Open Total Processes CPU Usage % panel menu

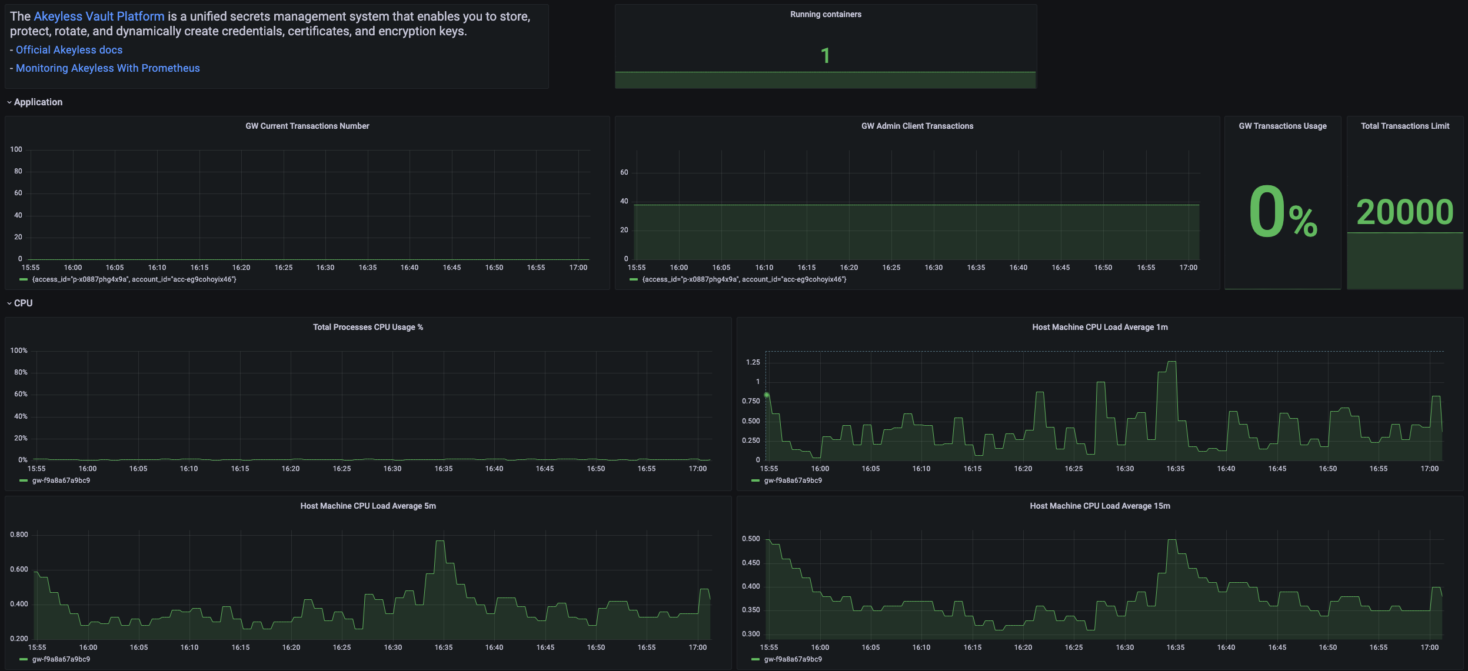tap(368, 328)
